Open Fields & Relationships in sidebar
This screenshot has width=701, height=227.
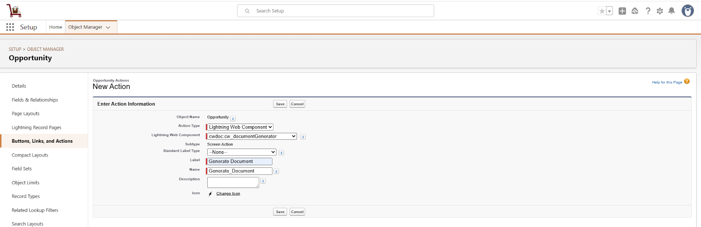[35, 100]
